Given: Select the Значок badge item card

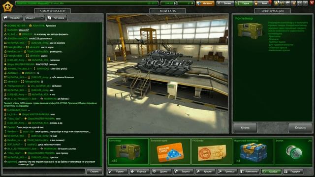Looking at the screenshot, I should pos(294,151).
